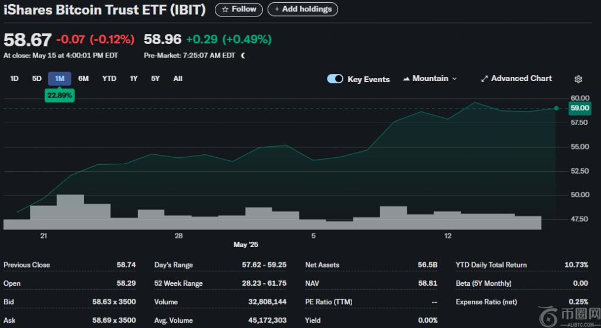This screenshot has height=328, width=601.
Task: Click the Advanced Chart expand icon
Action: pyautogui.click(x=484, y=79)
